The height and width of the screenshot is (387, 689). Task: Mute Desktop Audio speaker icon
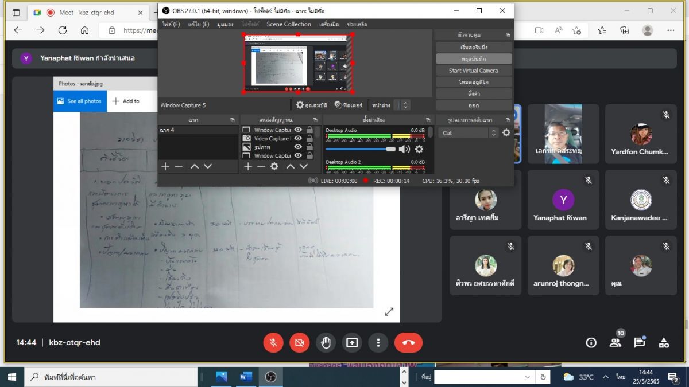[x=404, y=149]
